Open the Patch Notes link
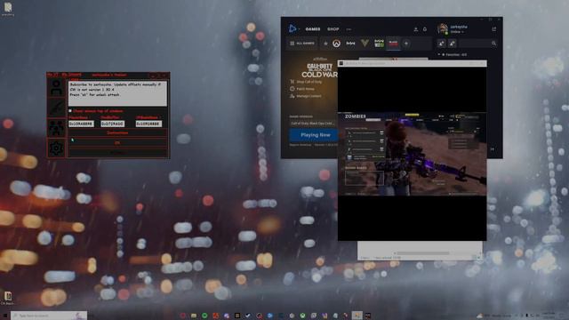Viewport: 569px width, 320px height. [x=302, y=89]
